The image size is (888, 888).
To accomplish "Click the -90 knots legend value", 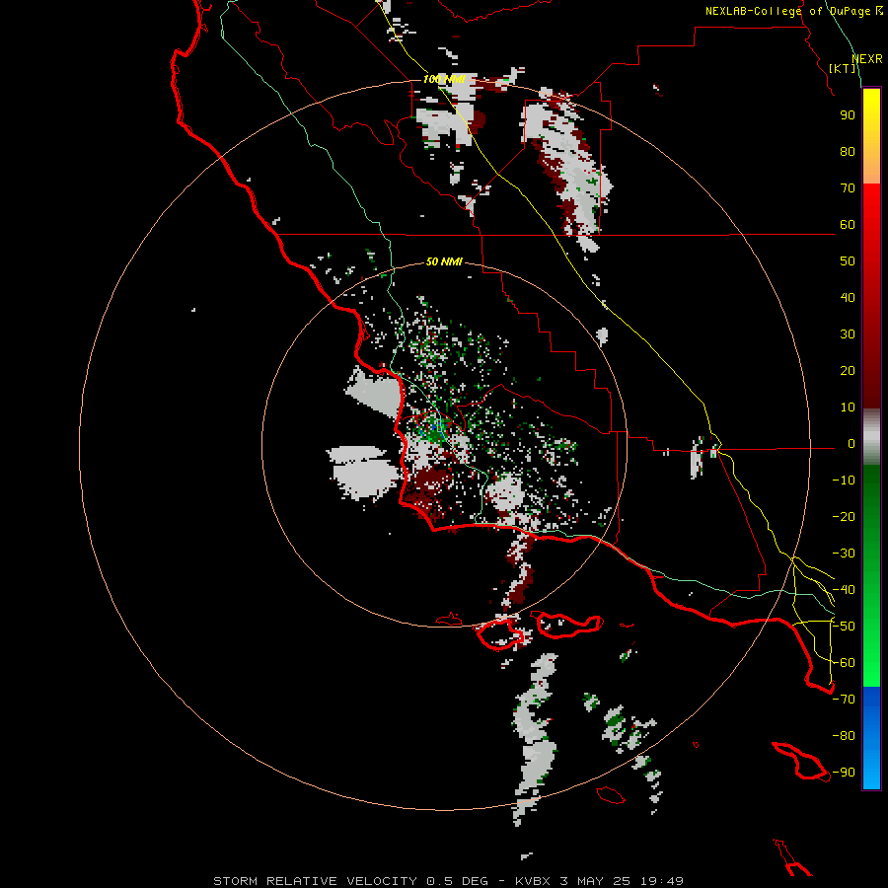I will [844, 773].
